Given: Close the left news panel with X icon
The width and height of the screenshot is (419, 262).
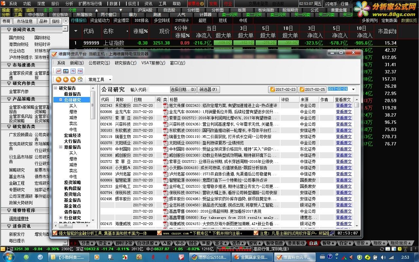Looking at the screenshot, I should coord(66,21).
